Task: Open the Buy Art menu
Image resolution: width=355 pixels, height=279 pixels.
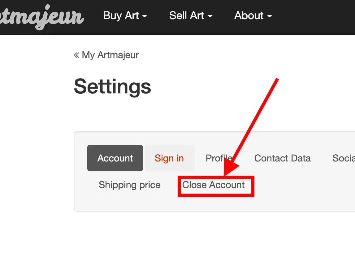Action: 121,16
